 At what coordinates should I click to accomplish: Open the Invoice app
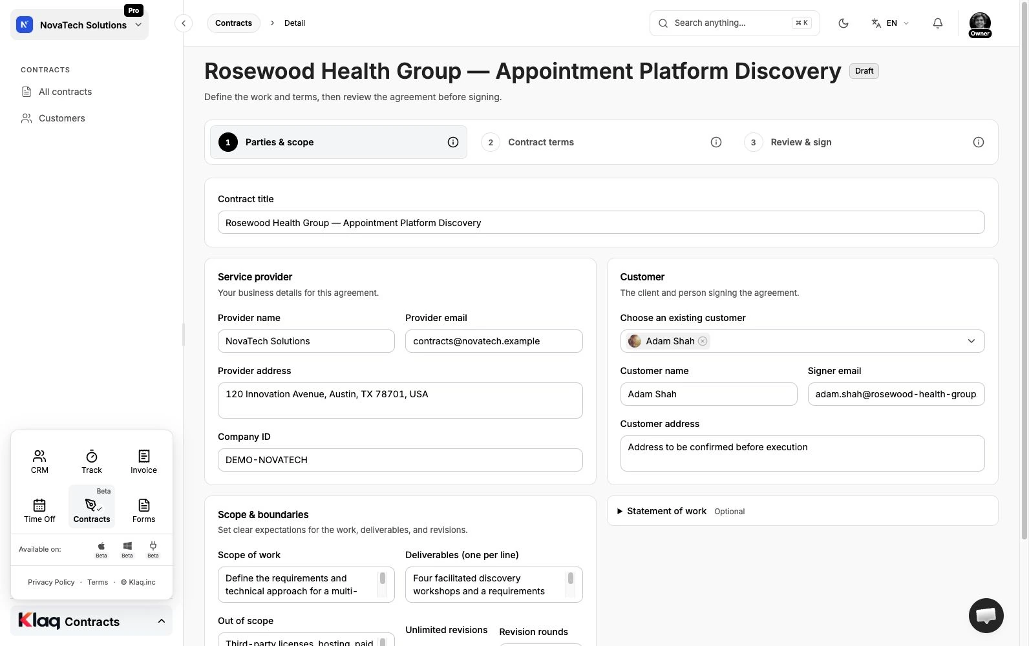click(x=143, y=461)
